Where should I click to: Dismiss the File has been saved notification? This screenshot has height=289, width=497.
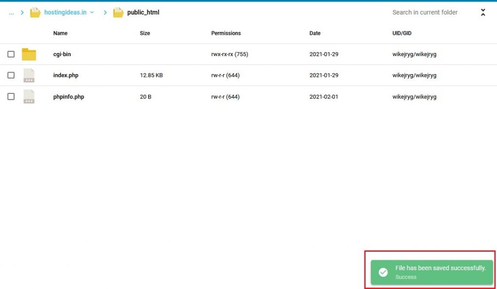click(431, 272)
